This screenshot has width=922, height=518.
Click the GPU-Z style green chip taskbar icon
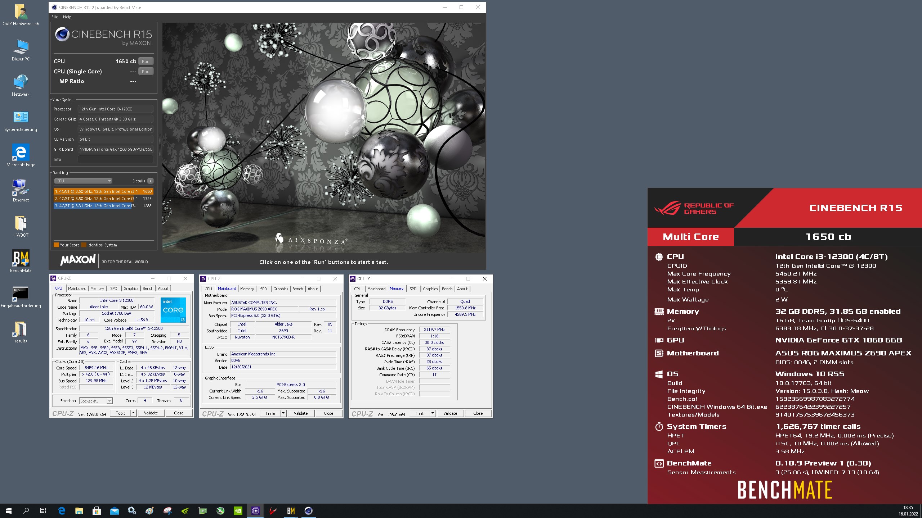[x=203, y=511]
